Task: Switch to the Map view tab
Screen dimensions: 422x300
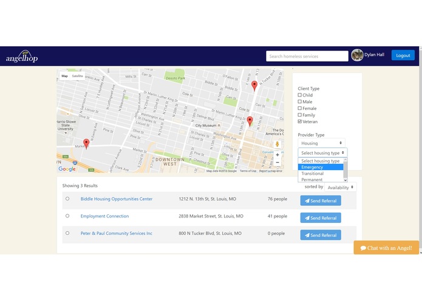Action: point(64,76)
